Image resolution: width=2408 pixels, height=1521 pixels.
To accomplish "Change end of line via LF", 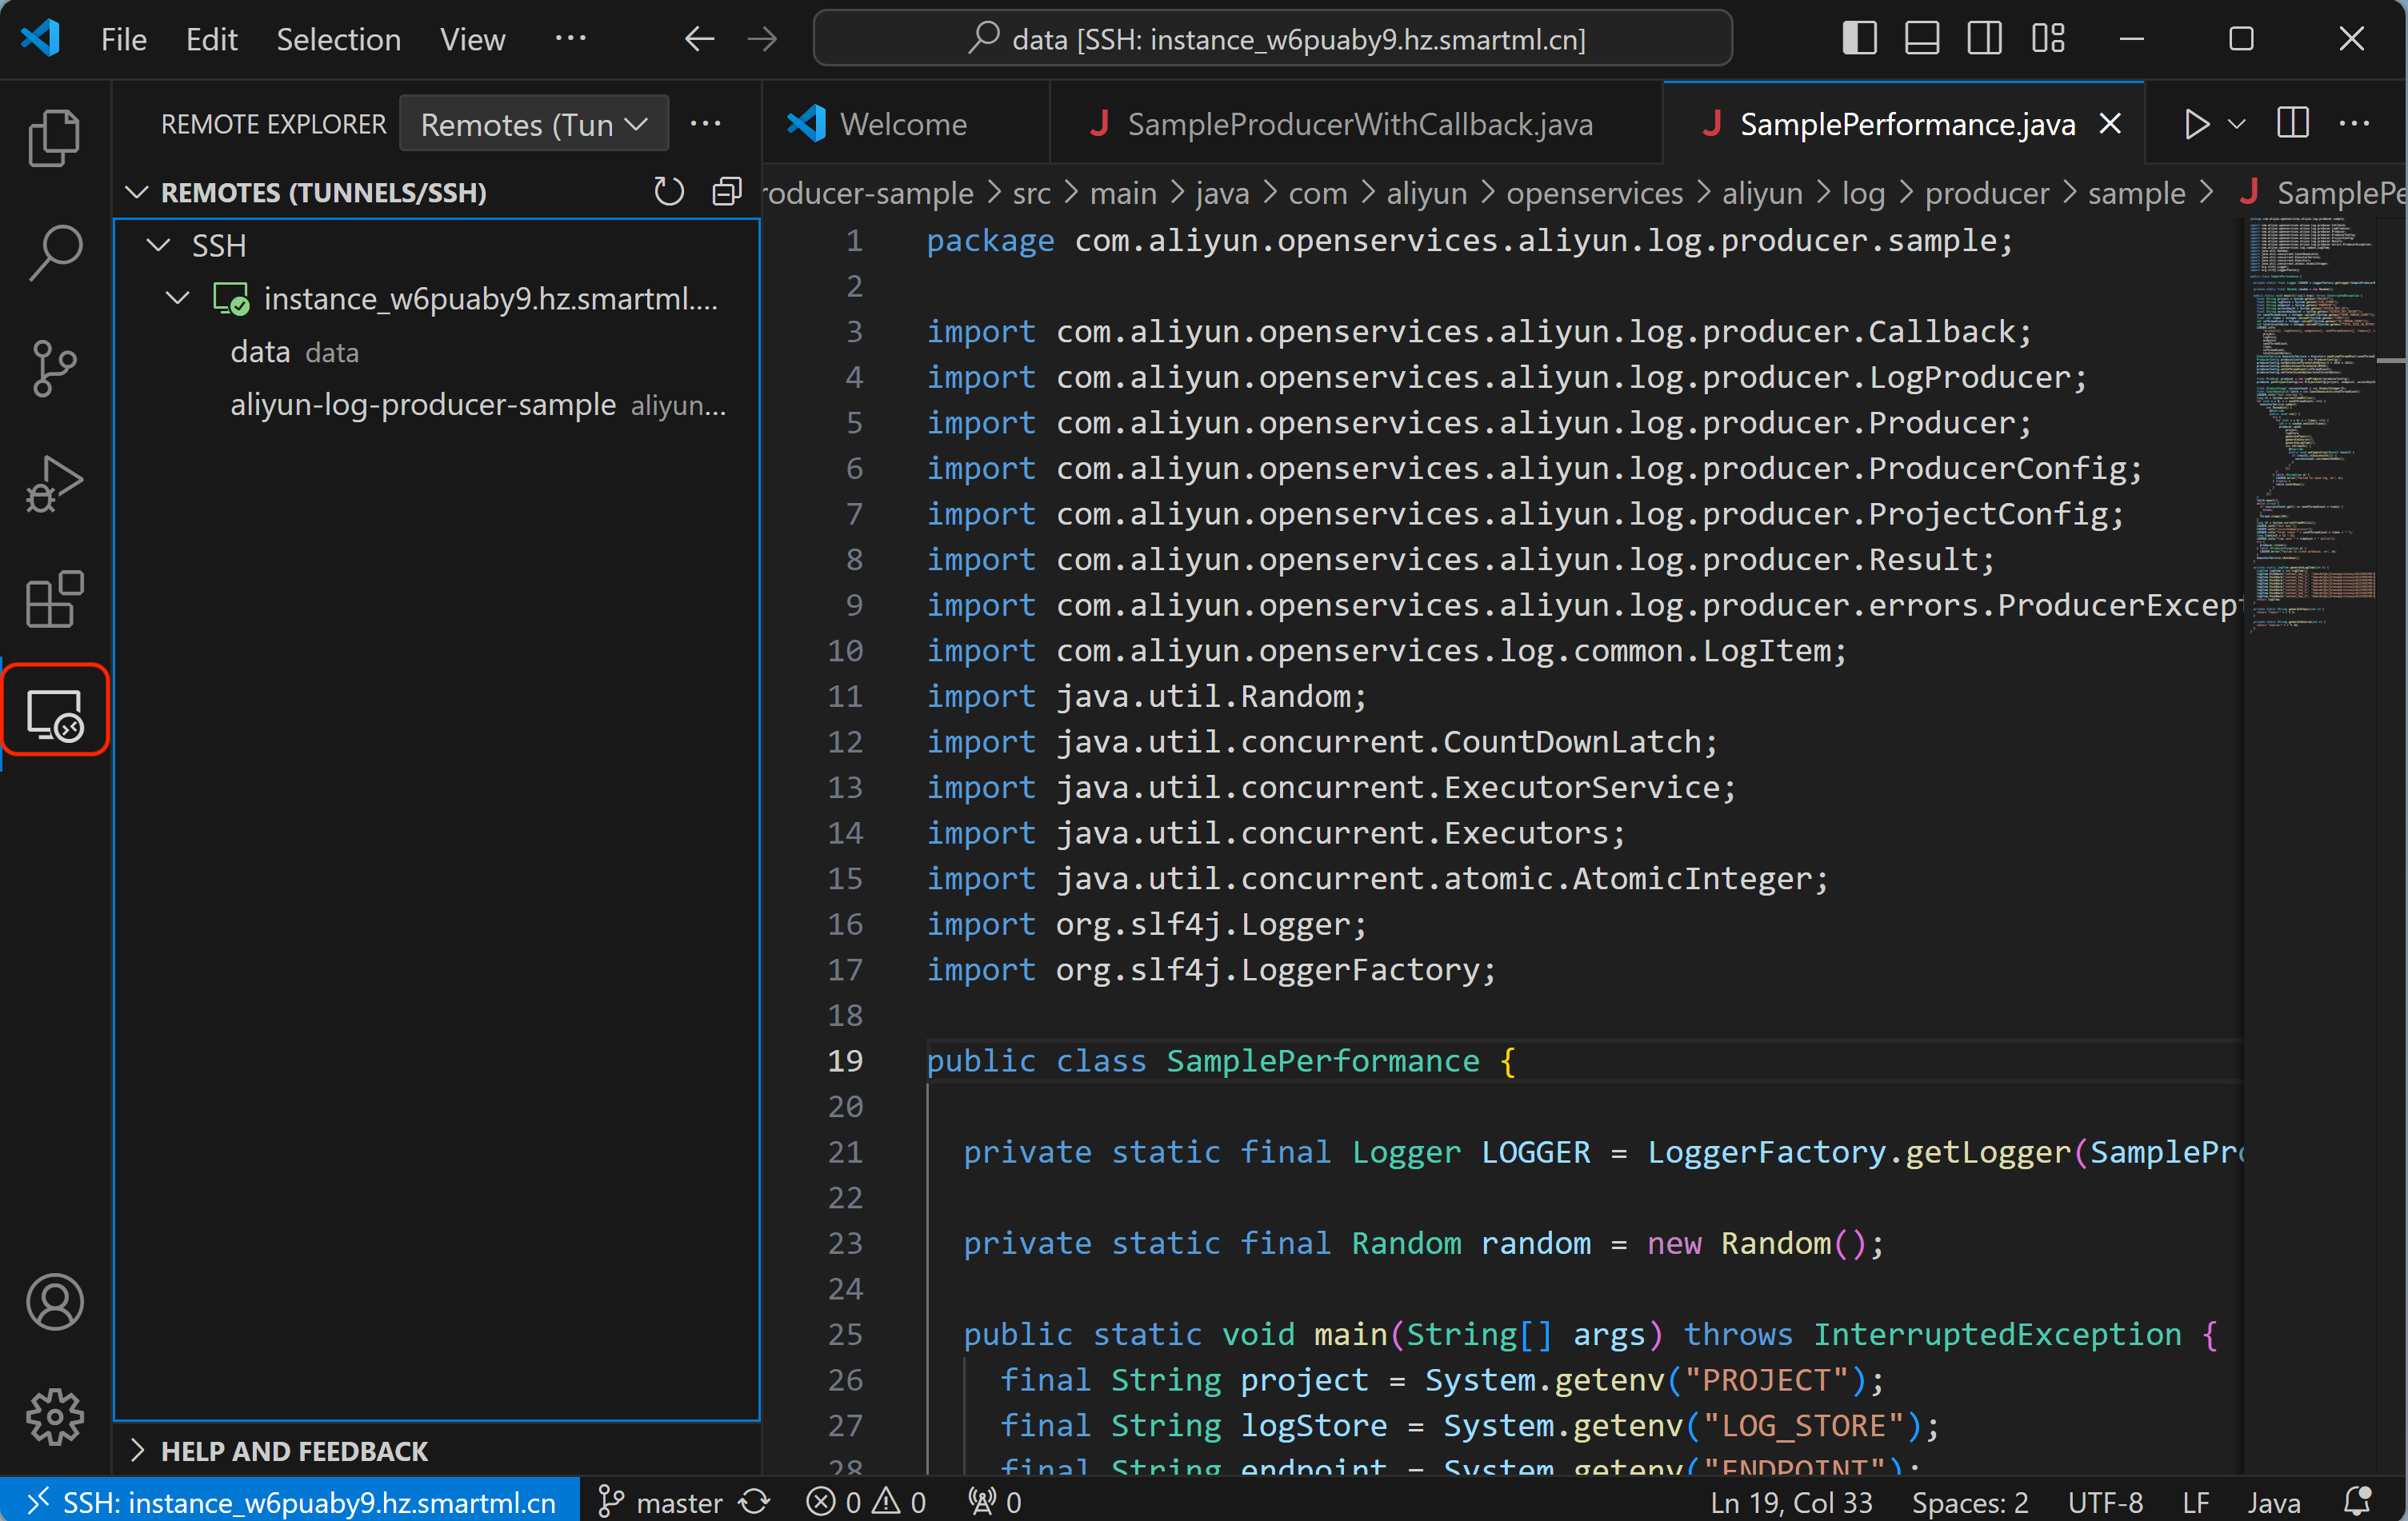I will [x=2195, y=1501].
